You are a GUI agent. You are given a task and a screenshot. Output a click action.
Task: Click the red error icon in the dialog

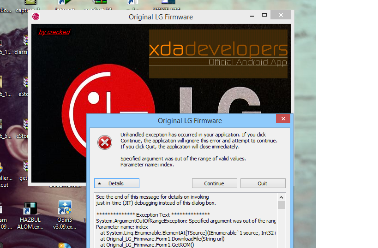[x=105, y=142]
